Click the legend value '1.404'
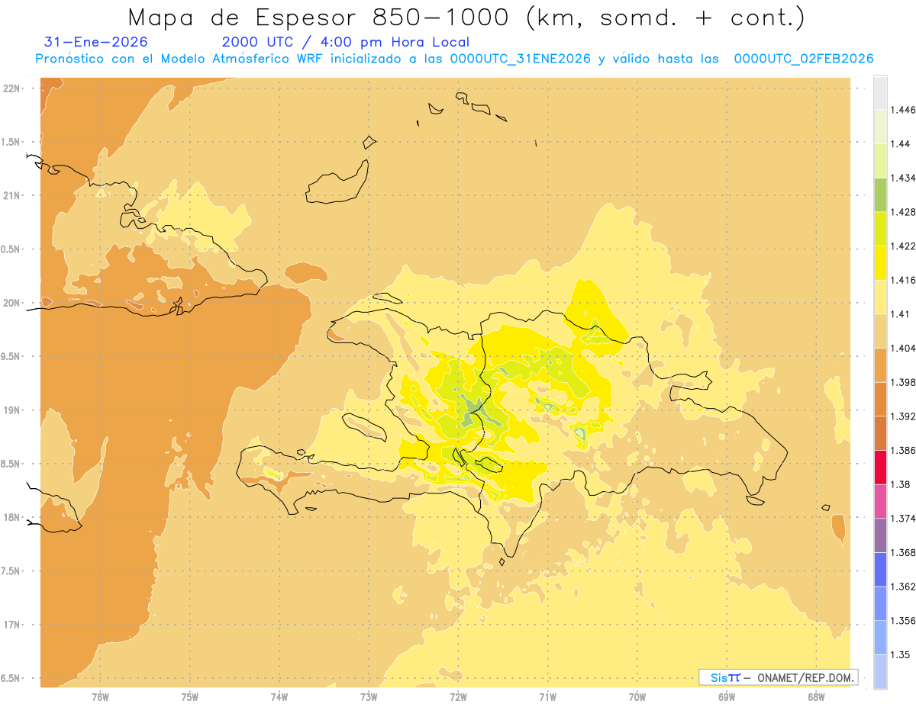The image size is (916, 707). (x=902, y=348)
